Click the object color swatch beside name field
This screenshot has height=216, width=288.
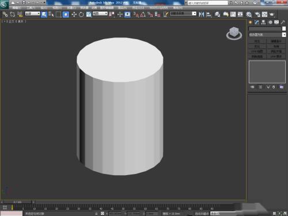[x=284, y=29]
